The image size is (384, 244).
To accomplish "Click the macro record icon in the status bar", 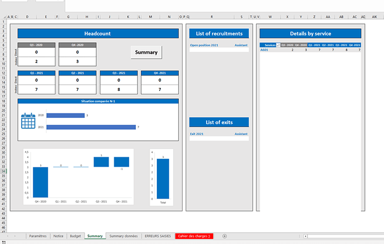I will [4, 242].
